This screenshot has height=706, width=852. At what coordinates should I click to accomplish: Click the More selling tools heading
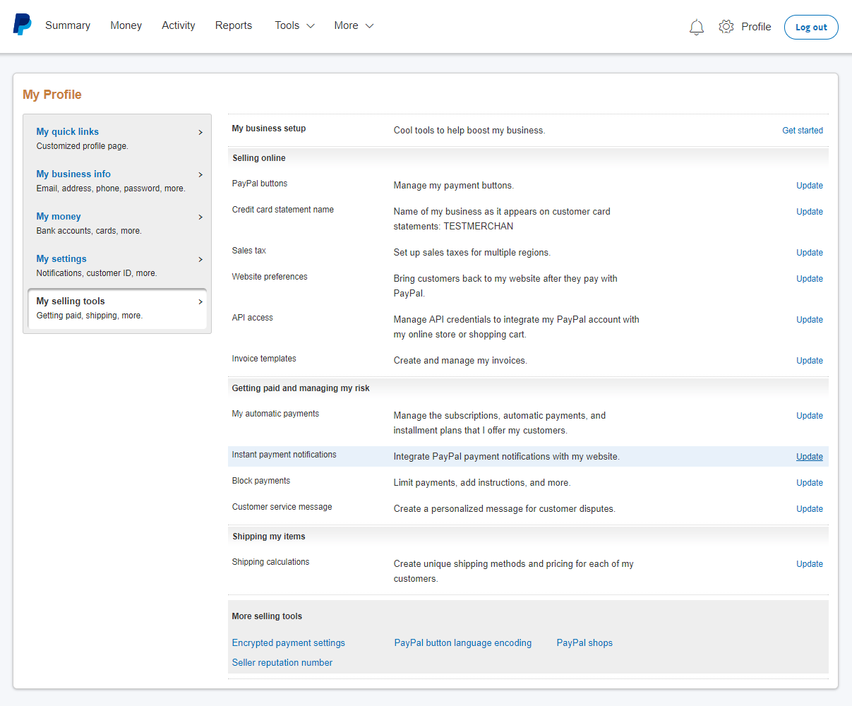tap(267, 616)
